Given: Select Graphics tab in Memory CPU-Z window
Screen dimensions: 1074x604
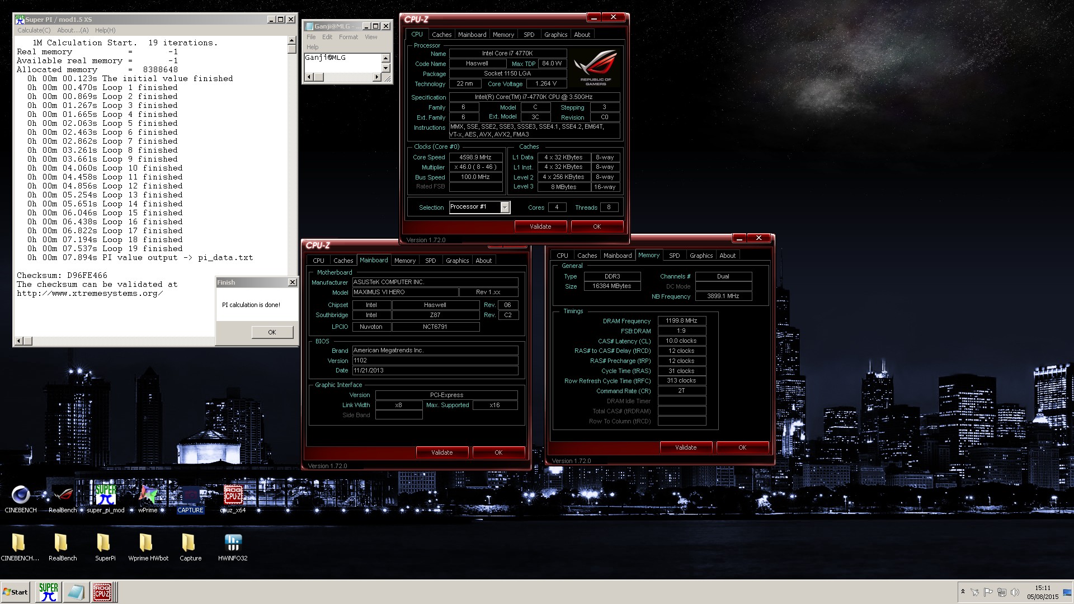Looking at the screenshot, I should pyautogui.click(x=701, y=256).
